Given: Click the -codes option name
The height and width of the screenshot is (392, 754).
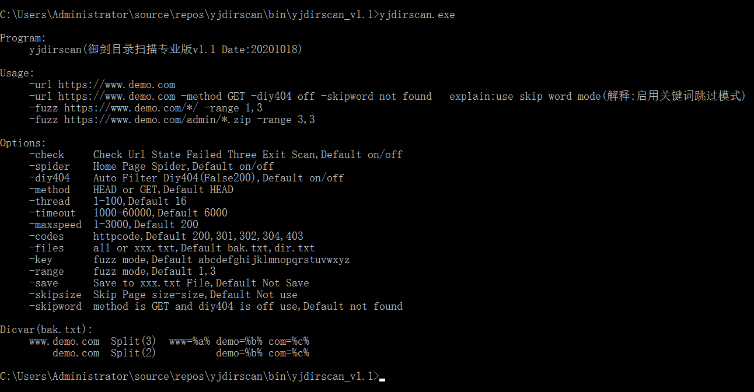Looking at the screenshot, I should click(47, 236).
